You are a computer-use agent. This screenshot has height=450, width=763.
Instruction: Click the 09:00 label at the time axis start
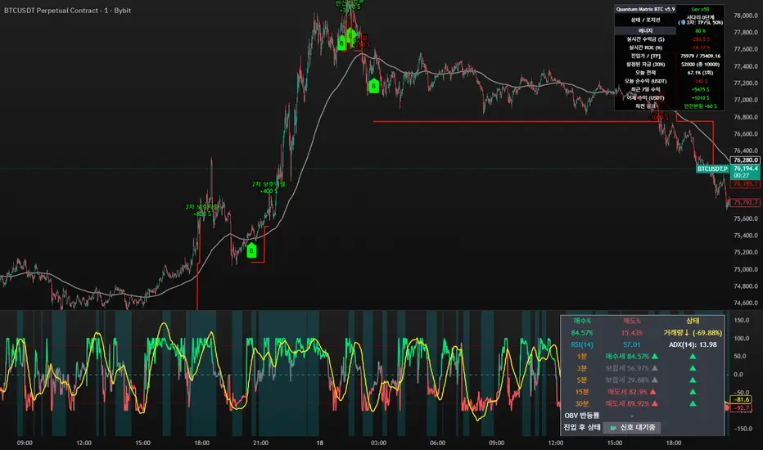tap(25, 443)
